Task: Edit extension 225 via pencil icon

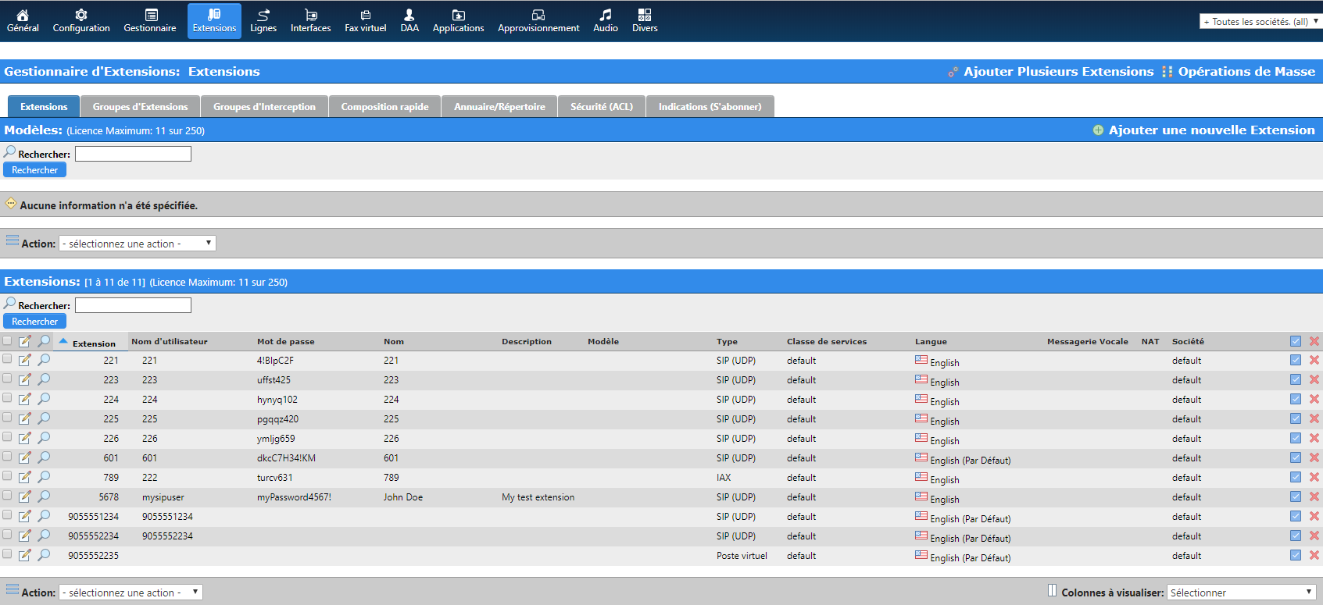Action: pyautogui.click(x=25, y=418)
